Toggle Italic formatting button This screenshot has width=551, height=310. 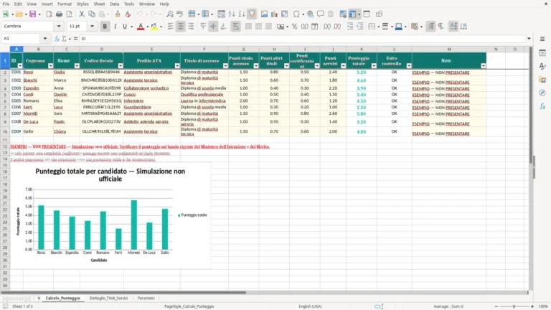pyautogui.click(x=115, y=27)
